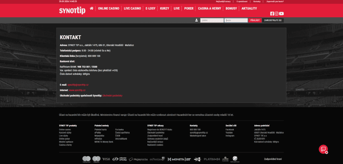Click Zapomněli jste heslo link
Screen dimensions: 343x164
click(275, 1)
